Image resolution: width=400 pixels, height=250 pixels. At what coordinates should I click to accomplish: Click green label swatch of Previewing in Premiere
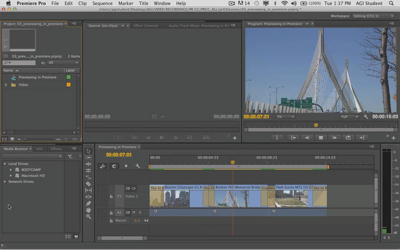tap(68, 77)
